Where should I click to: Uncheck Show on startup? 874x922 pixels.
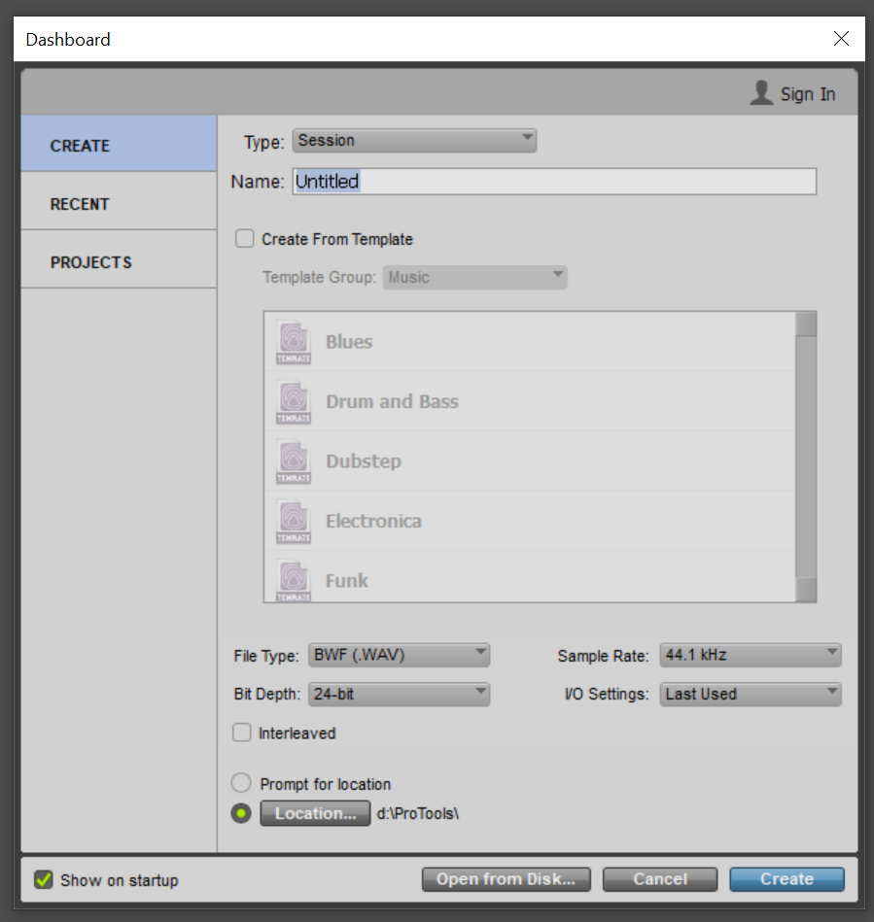point(44,879)
